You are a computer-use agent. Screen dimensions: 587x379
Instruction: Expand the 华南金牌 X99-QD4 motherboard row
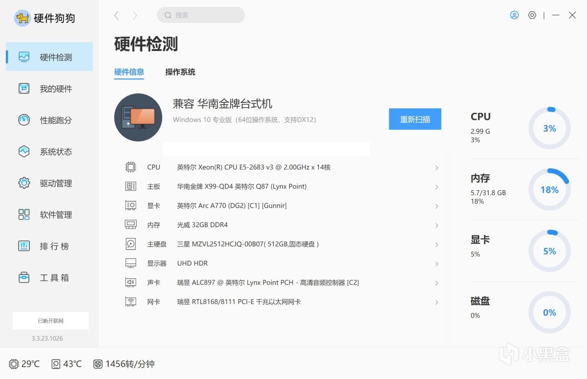pyautogui.click(x=437, y=187)
